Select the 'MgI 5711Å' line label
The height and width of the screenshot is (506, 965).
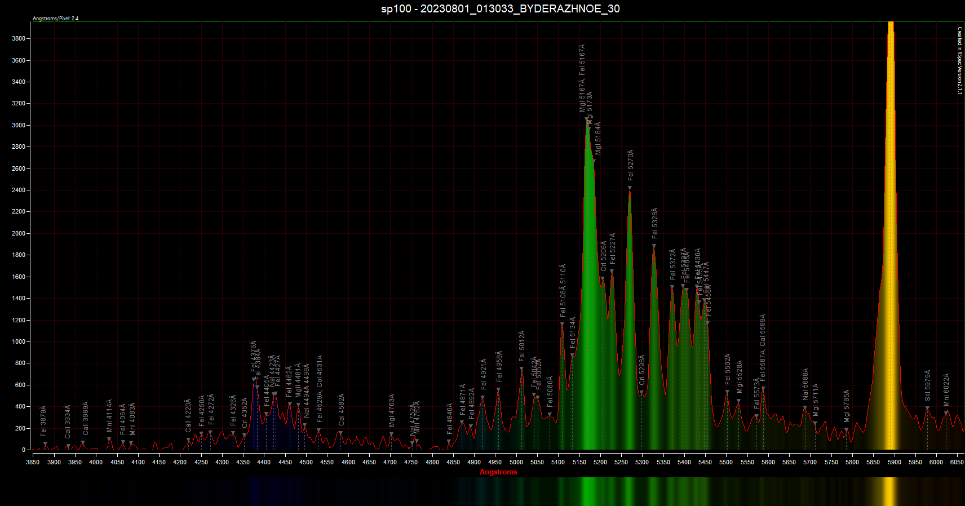[x=816, y=400]
